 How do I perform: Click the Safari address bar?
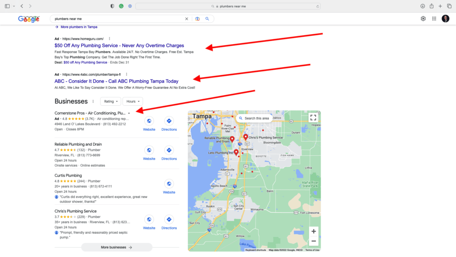[x=228, y=6]
